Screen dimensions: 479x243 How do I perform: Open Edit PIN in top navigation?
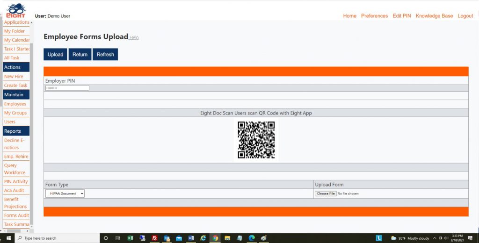(402, 16)
